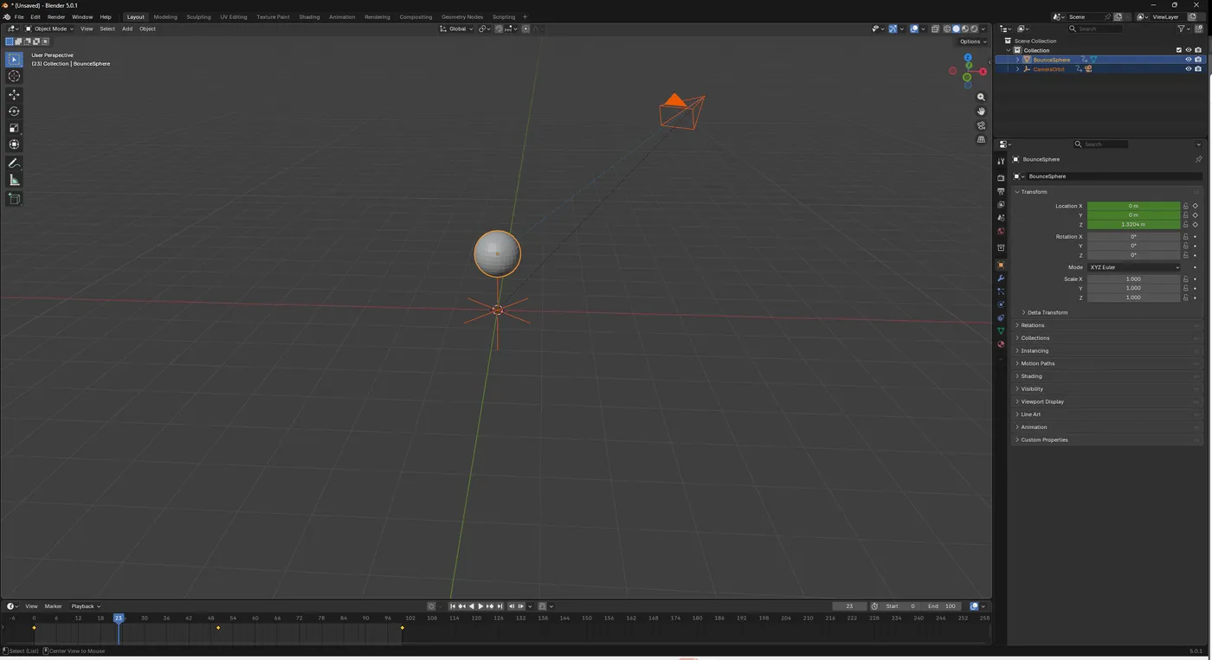This screenshot has width=1212, height=660.
Task: Hide BounceSphere using its eye icon
Action: 1188,60
